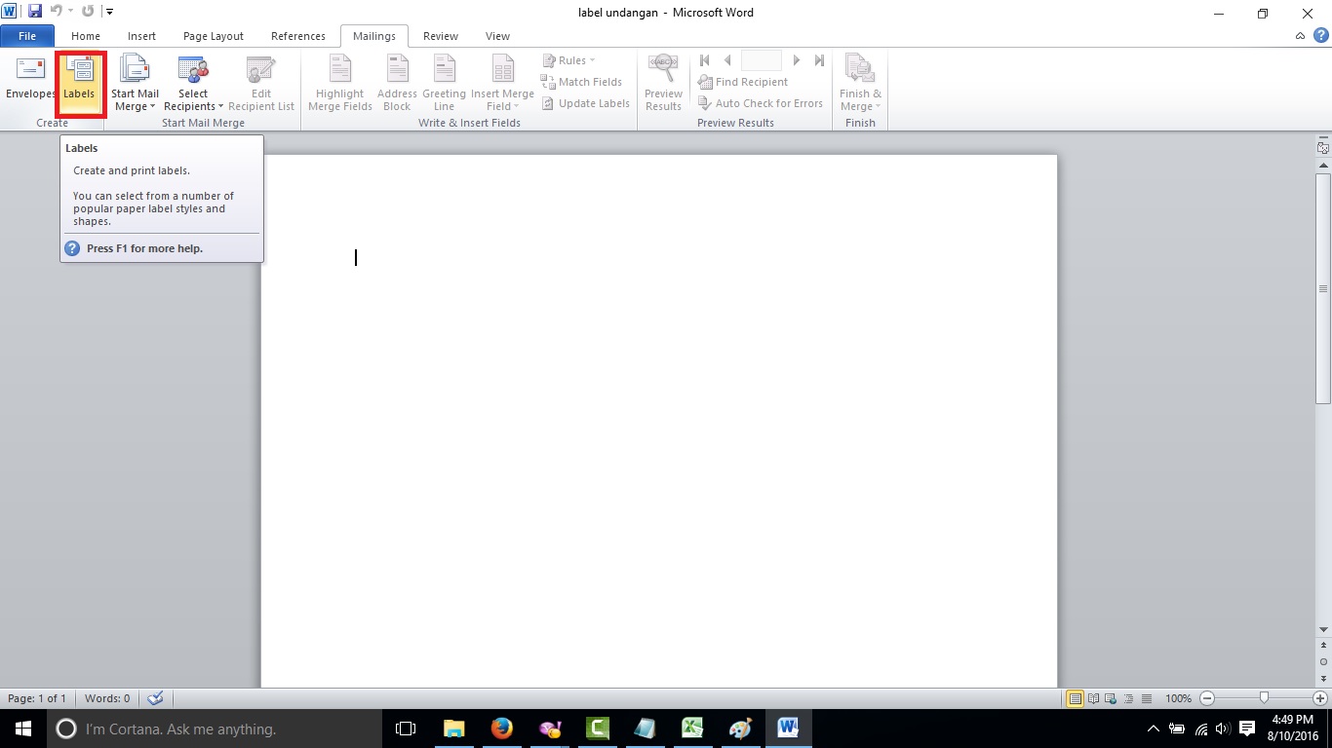The width and height of the screenshot is (1332, 748).
Task: Open the Windows Start button
Action: coord(23,729)
